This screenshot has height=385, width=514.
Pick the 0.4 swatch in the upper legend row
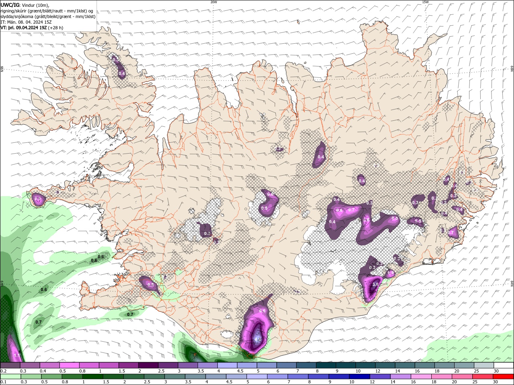(x=50, y=365)
